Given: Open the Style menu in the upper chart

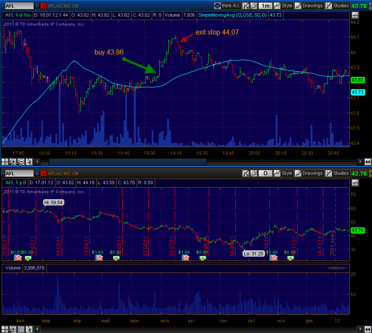Looking at the screenshot, I should tap(283, 6).
